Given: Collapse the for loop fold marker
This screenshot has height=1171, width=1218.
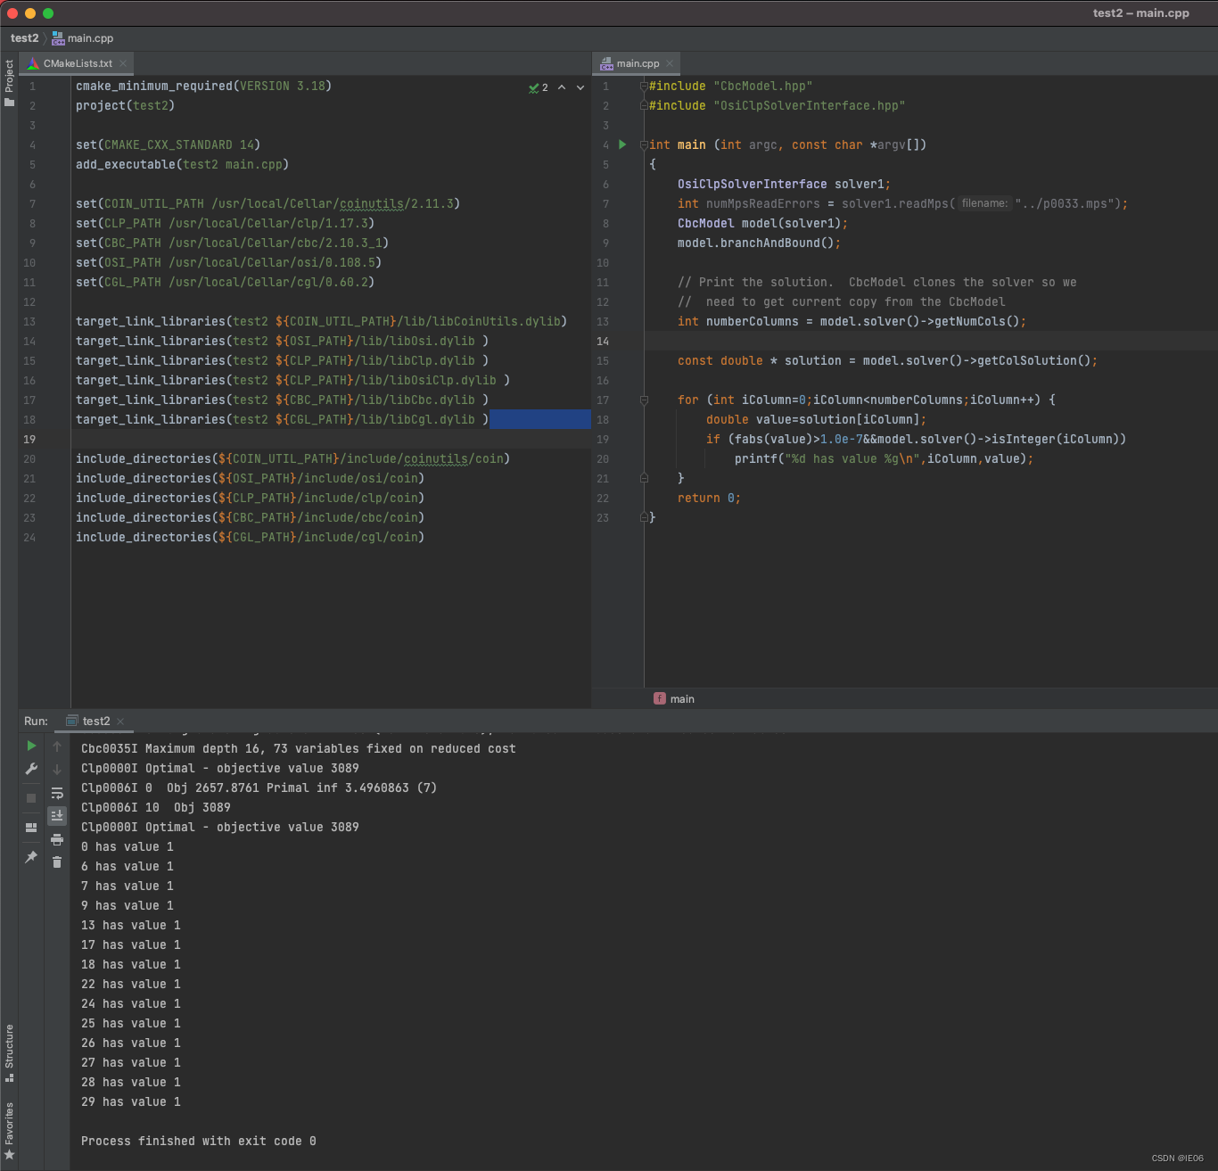Looking at the screenshot, I should [x=644, y=400].
